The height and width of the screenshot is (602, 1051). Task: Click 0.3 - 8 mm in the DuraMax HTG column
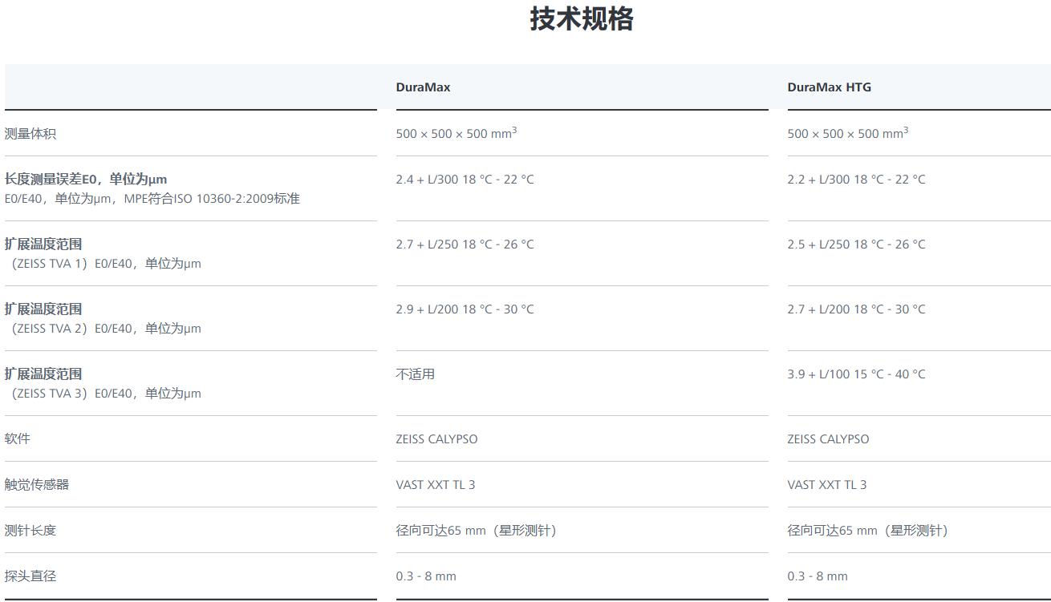(817, 576)
